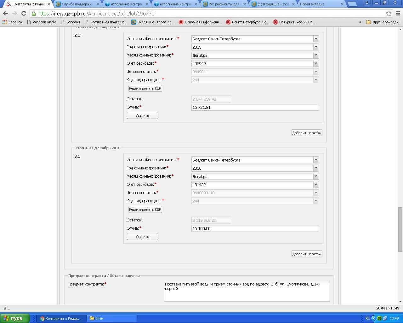Open a new tab with the new-tab button
The width and height of the screenshot is (403, 323).
pos(352,4)
